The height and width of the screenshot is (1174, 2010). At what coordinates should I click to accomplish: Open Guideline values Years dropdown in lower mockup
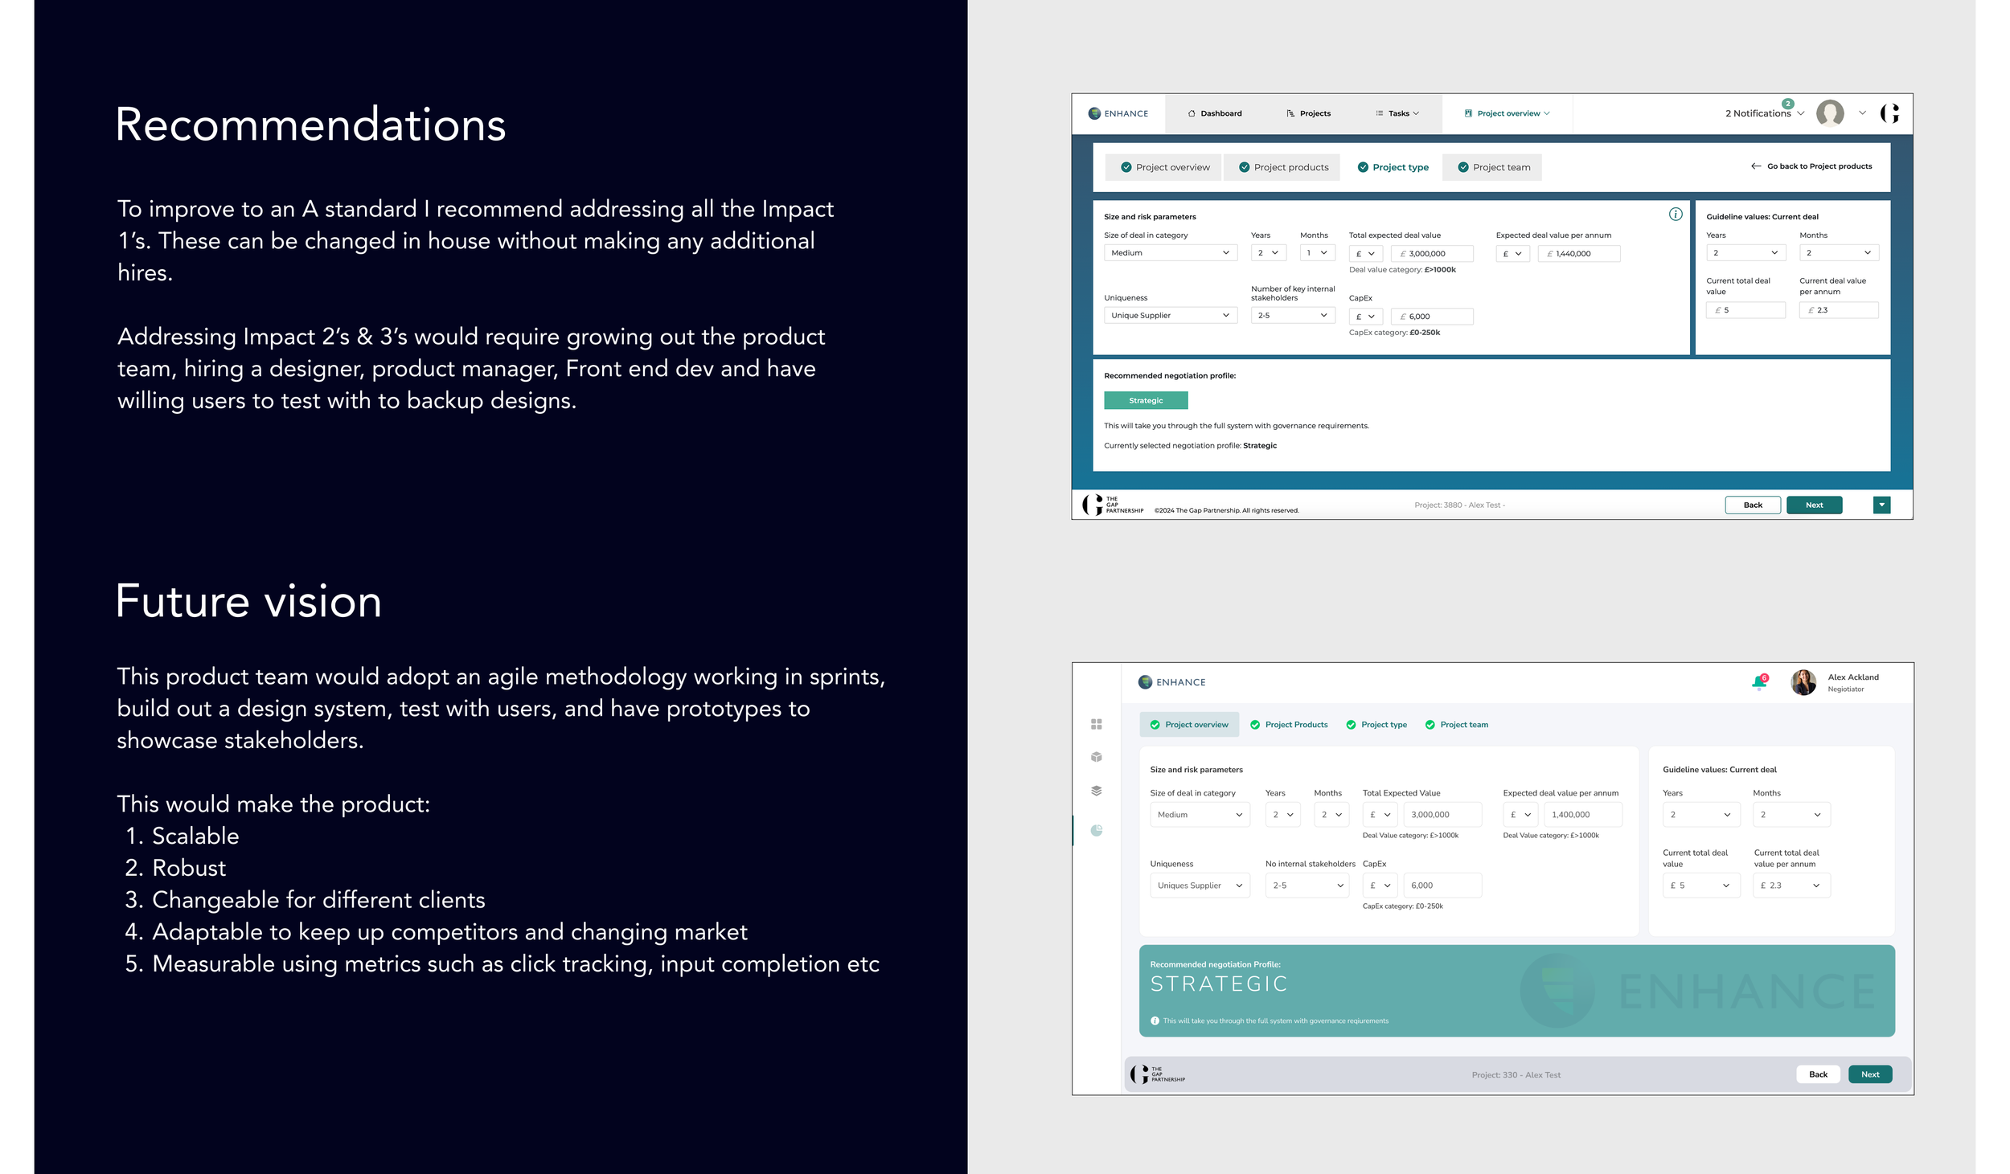(1701, 815)
